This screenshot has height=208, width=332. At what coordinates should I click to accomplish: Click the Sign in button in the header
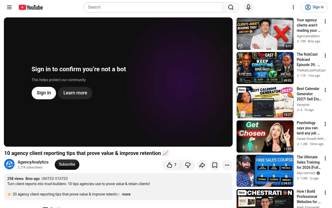314,7
